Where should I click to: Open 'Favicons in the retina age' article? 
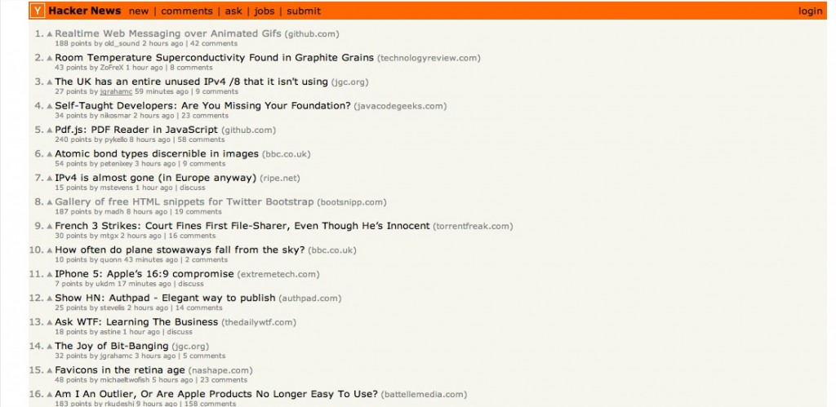(x=120, y=369)
